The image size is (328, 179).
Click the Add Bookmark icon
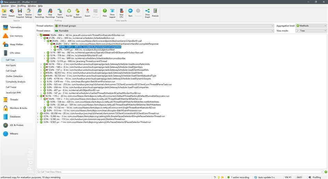pyautogui.click(x=78, y=13)
